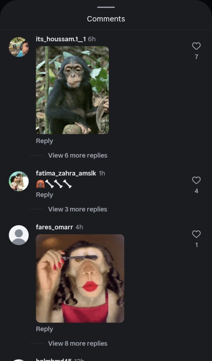Tap the partially visible username at bottom

[54, 360]
